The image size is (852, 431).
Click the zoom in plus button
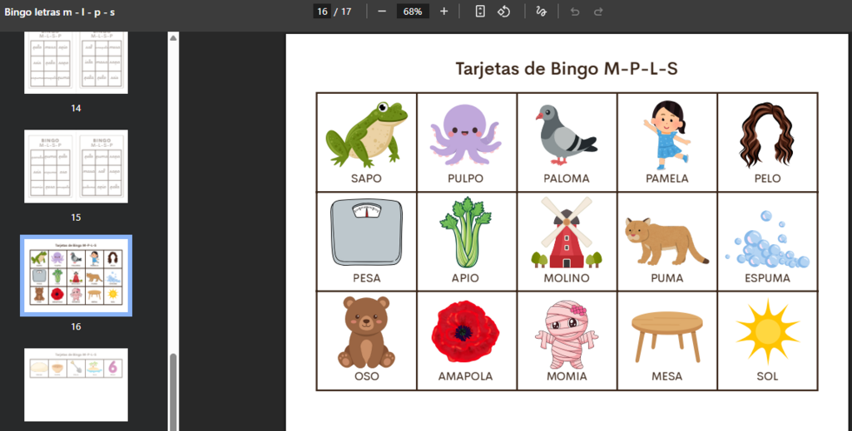click(x=444, y=12)
